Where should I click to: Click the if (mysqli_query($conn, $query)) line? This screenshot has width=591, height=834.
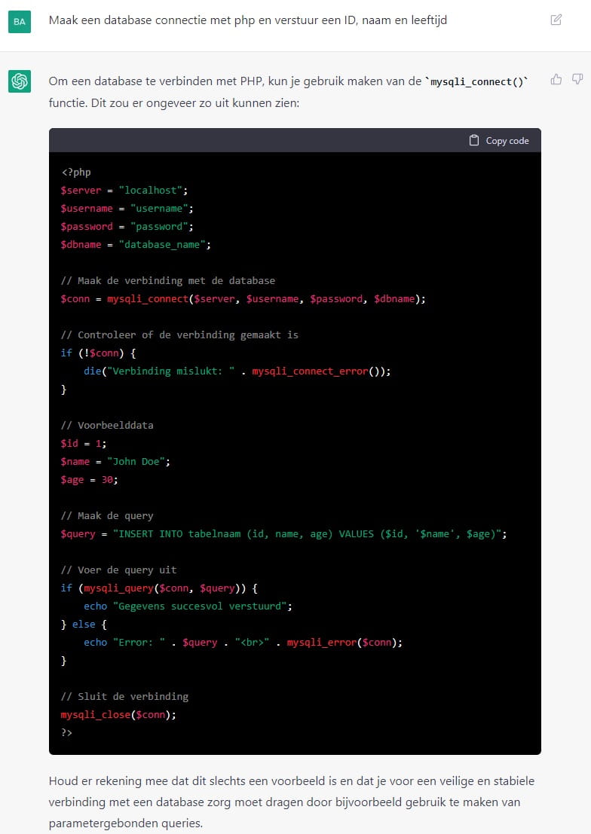[x=159, y=588]
